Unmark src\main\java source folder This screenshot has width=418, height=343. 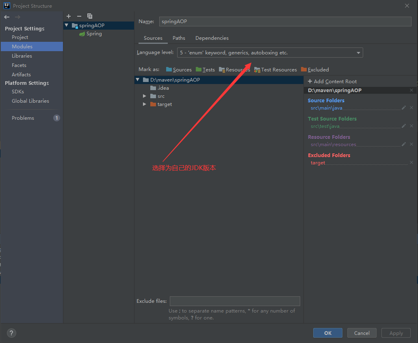(412, 108)
